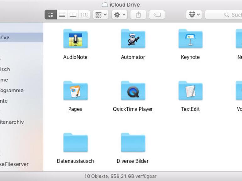The height and width of the screenshot is (181, 242).
Task: Open the arrange items dropdown
Action: click(101, 15)
